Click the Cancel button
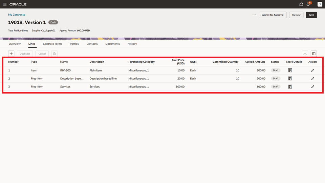The width and height of the screenshot is (325, 183). click(x=42, y=54)
